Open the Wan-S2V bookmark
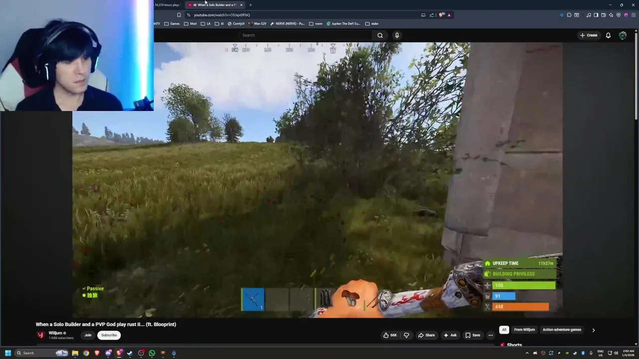639x359 pixels. tap(257, 23)
